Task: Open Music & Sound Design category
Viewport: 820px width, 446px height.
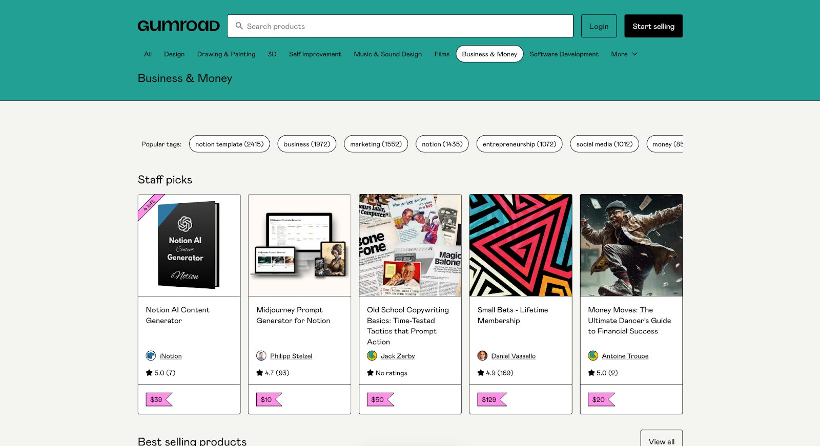Action: (388, 54)
